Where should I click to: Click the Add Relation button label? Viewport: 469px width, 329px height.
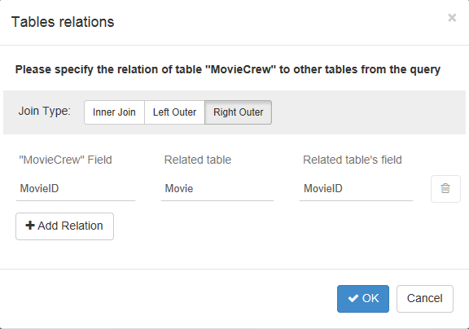[70, 226]
